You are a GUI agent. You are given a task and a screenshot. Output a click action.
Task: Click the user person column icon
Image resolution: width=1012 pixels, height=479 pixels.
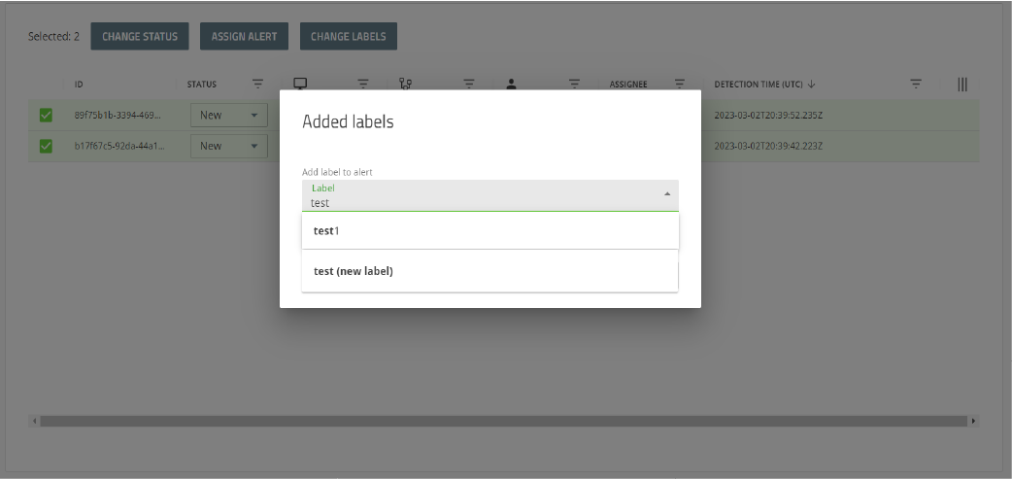(511, 84)
